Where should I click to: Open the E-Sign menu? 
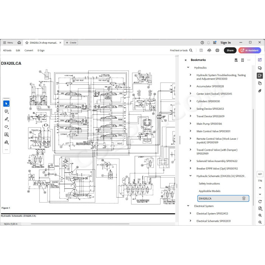click(41, 50)
